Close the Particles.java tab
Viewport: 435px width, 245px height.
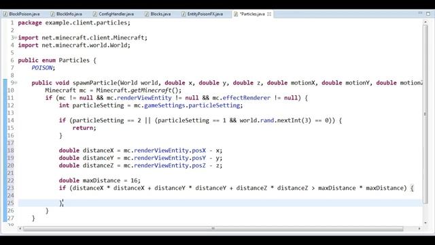[x=269, y=14]
